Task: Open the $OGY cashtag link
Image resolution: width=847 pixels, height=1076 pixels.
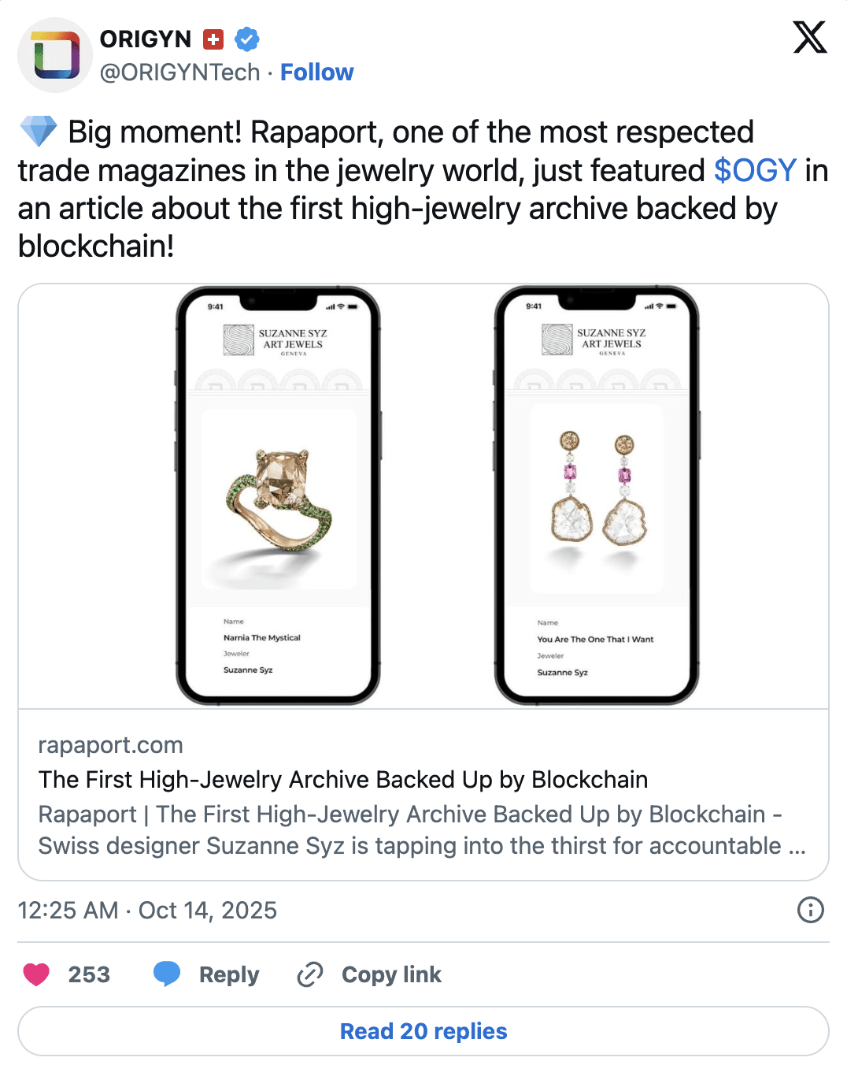Action: (755, 170)
